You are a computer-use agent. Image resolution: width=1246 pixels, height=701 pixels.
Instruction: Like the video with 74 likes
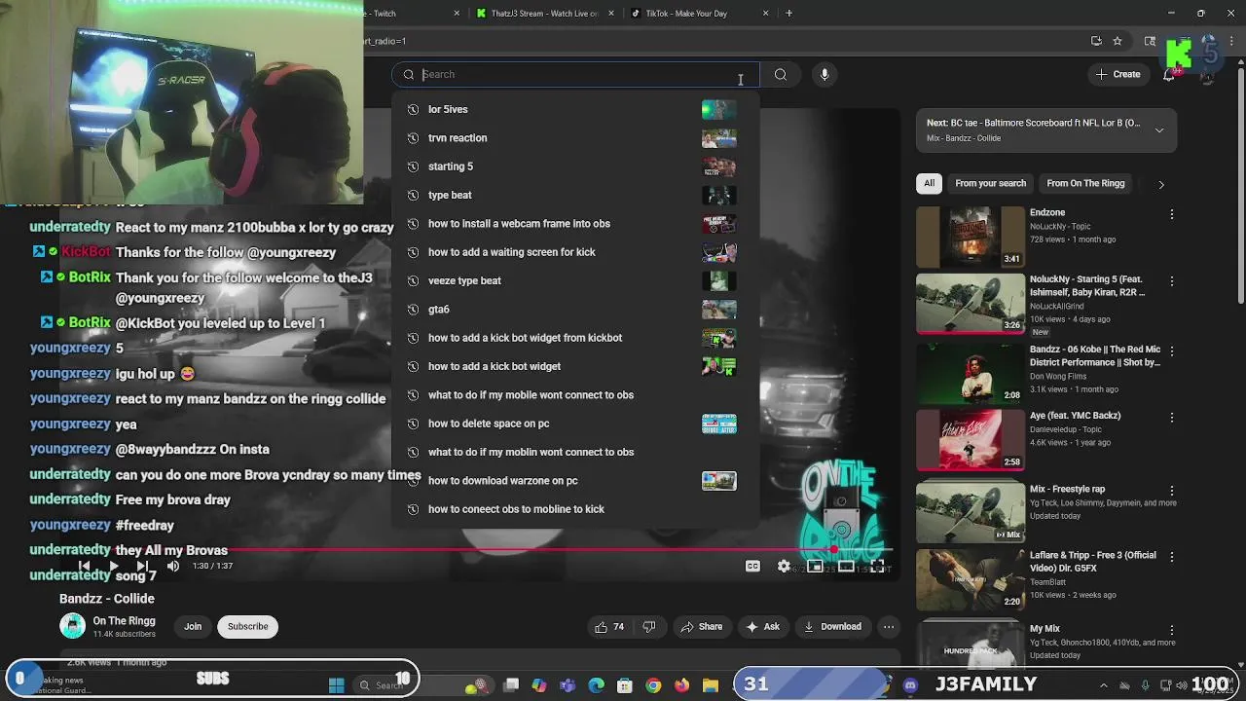(609, 627)
